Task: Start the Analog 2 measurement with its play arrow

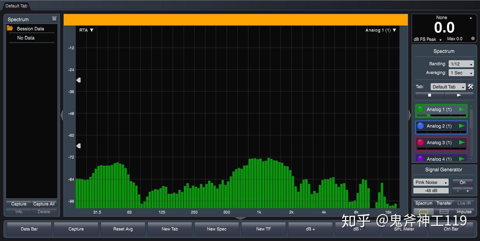Action: 461,126
